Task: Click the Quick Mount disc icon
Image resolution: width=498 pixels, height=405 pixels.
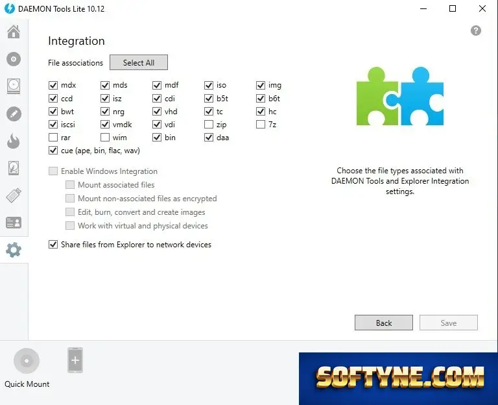Action: [27, 360]
